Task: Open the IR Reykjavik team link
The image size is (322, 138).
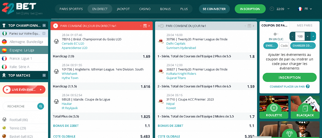Action: pos(70,108)
